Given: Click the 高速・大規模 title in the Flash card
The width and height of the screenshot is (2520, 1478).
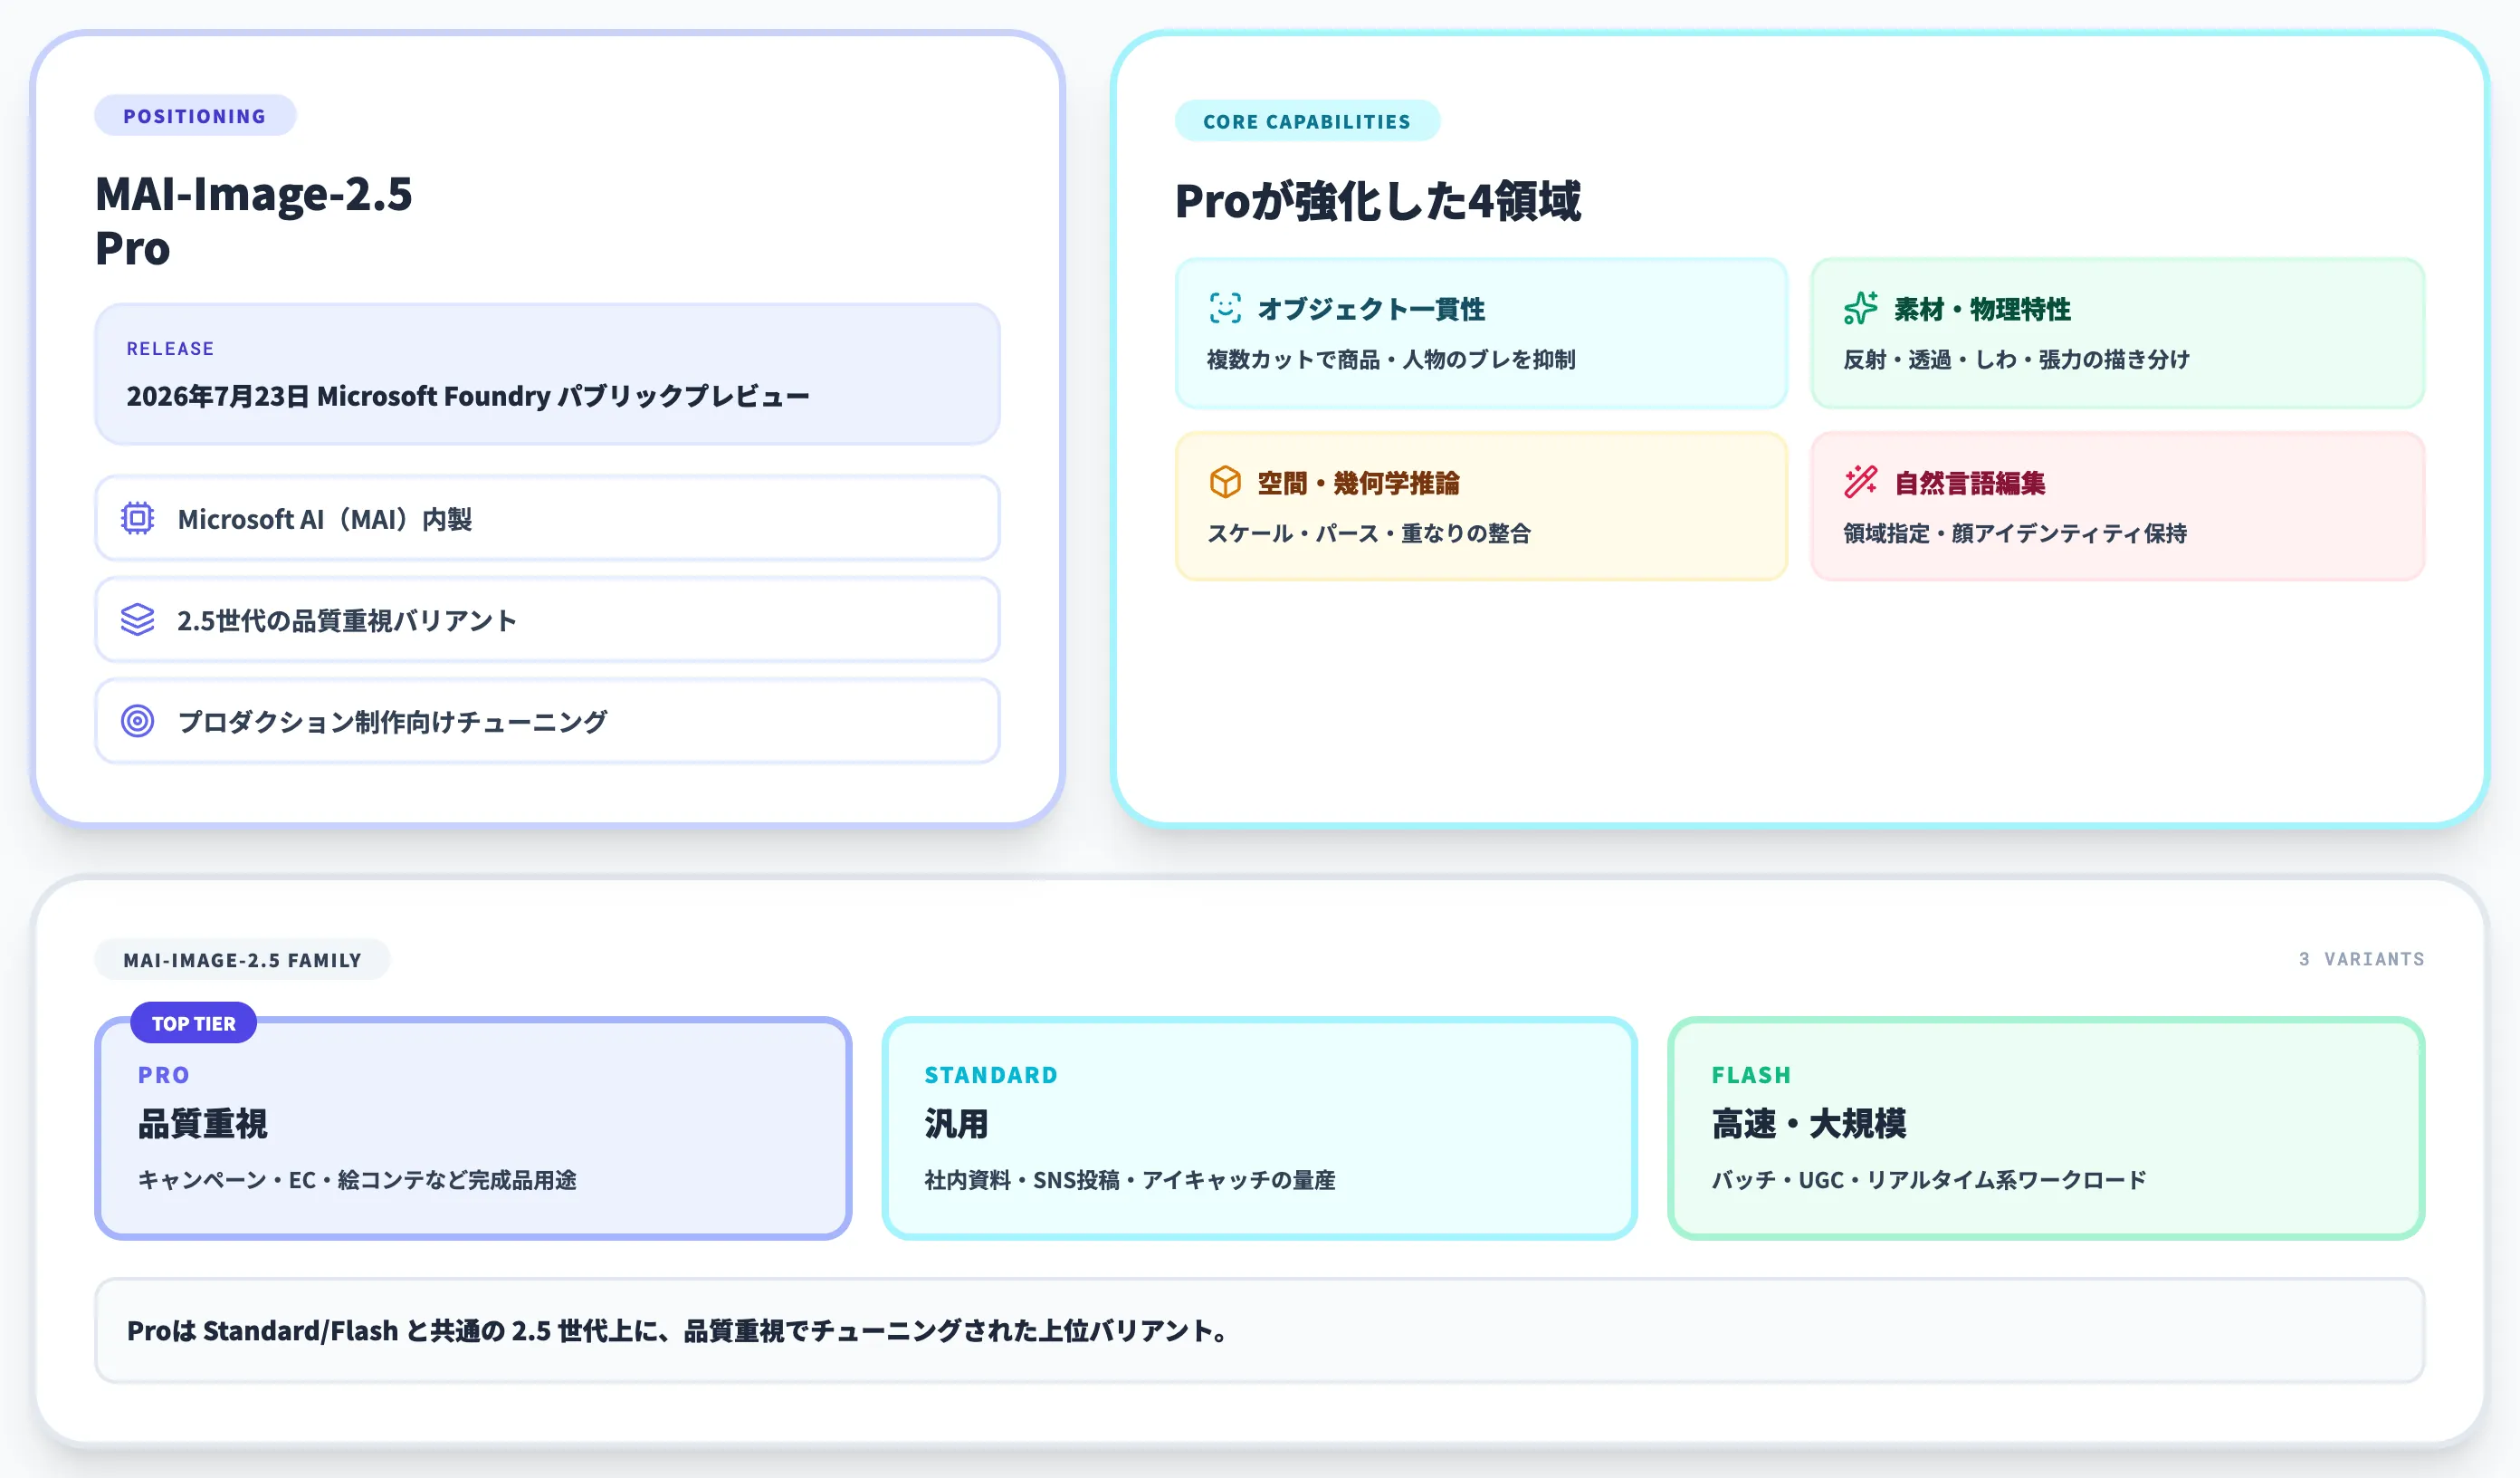Looking at the screenshot, I should pos(1809,1124).
